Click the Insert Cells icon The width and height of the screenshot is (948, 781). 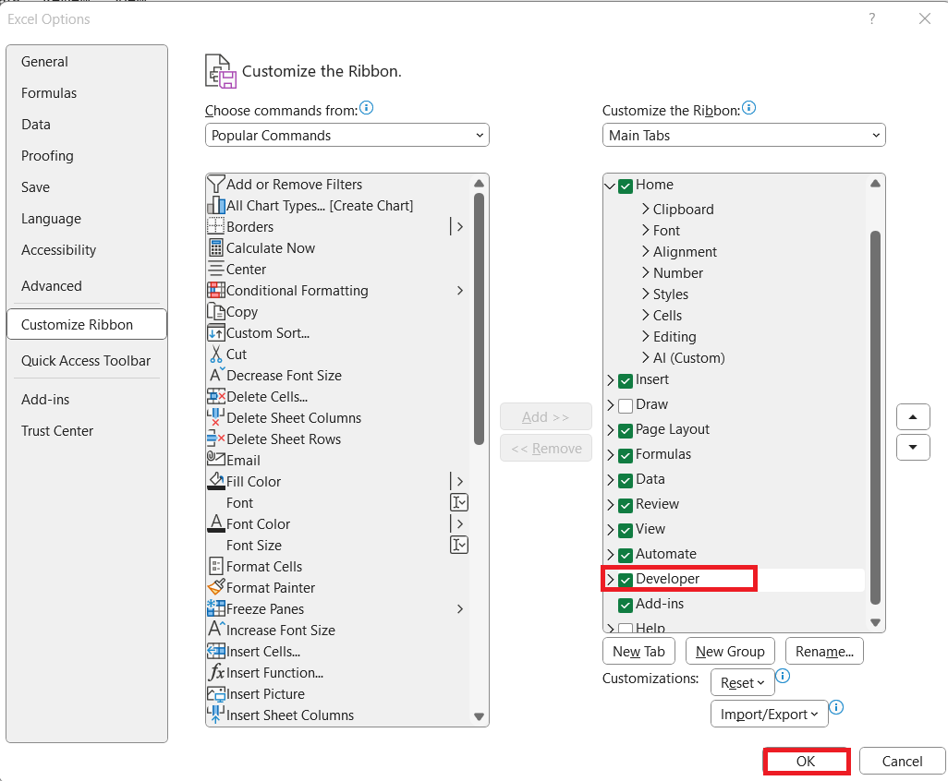click(x=216, y=651)
